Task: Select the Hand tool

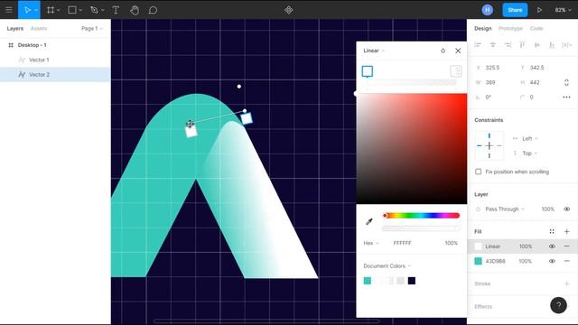Action: pos(135,10)
